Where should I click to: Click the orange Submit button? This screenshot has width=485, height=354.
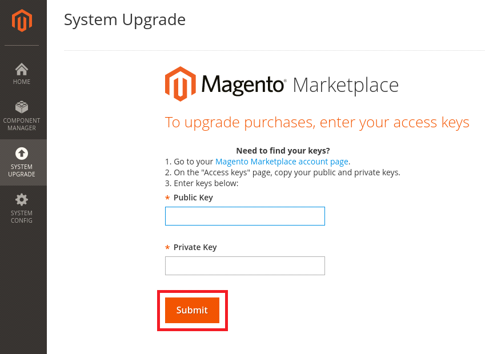(192, 310)
